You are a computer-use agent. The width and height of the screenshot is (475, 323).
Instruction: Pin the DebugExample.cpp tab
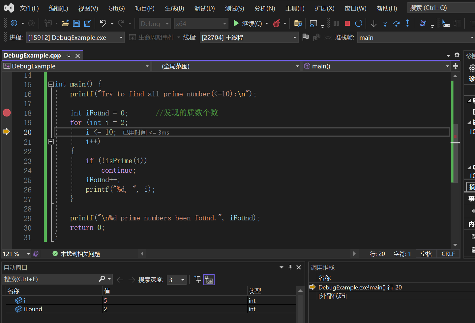69,56
